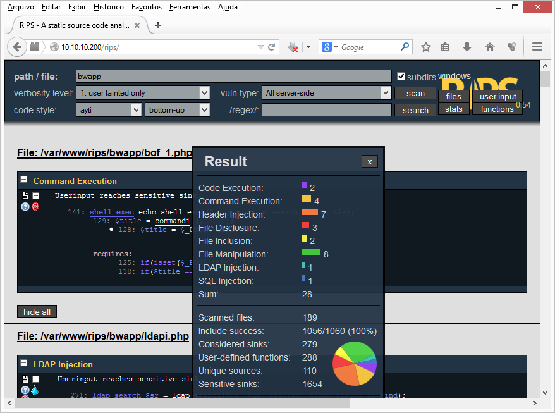This screenshot has height=413, width=555.
Task: Open the dropdown arrow beside blocked download icon
Action: pyautogui.click(x=308, y=47)
